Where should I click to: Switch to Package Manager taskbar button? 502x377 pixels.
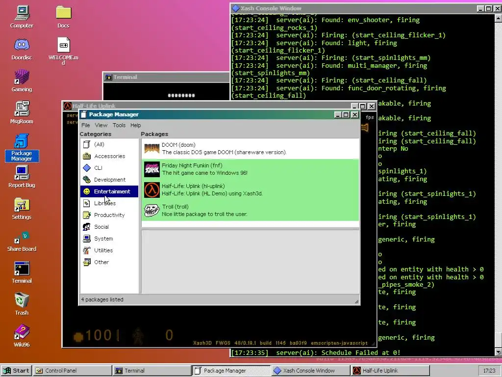point(231,371)
